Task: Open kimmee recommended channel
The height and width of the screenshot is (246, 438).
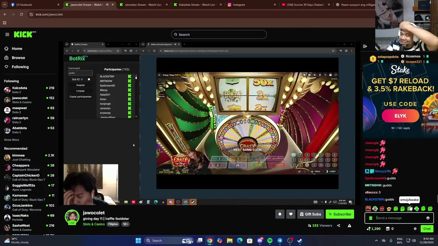Action: 29,157
